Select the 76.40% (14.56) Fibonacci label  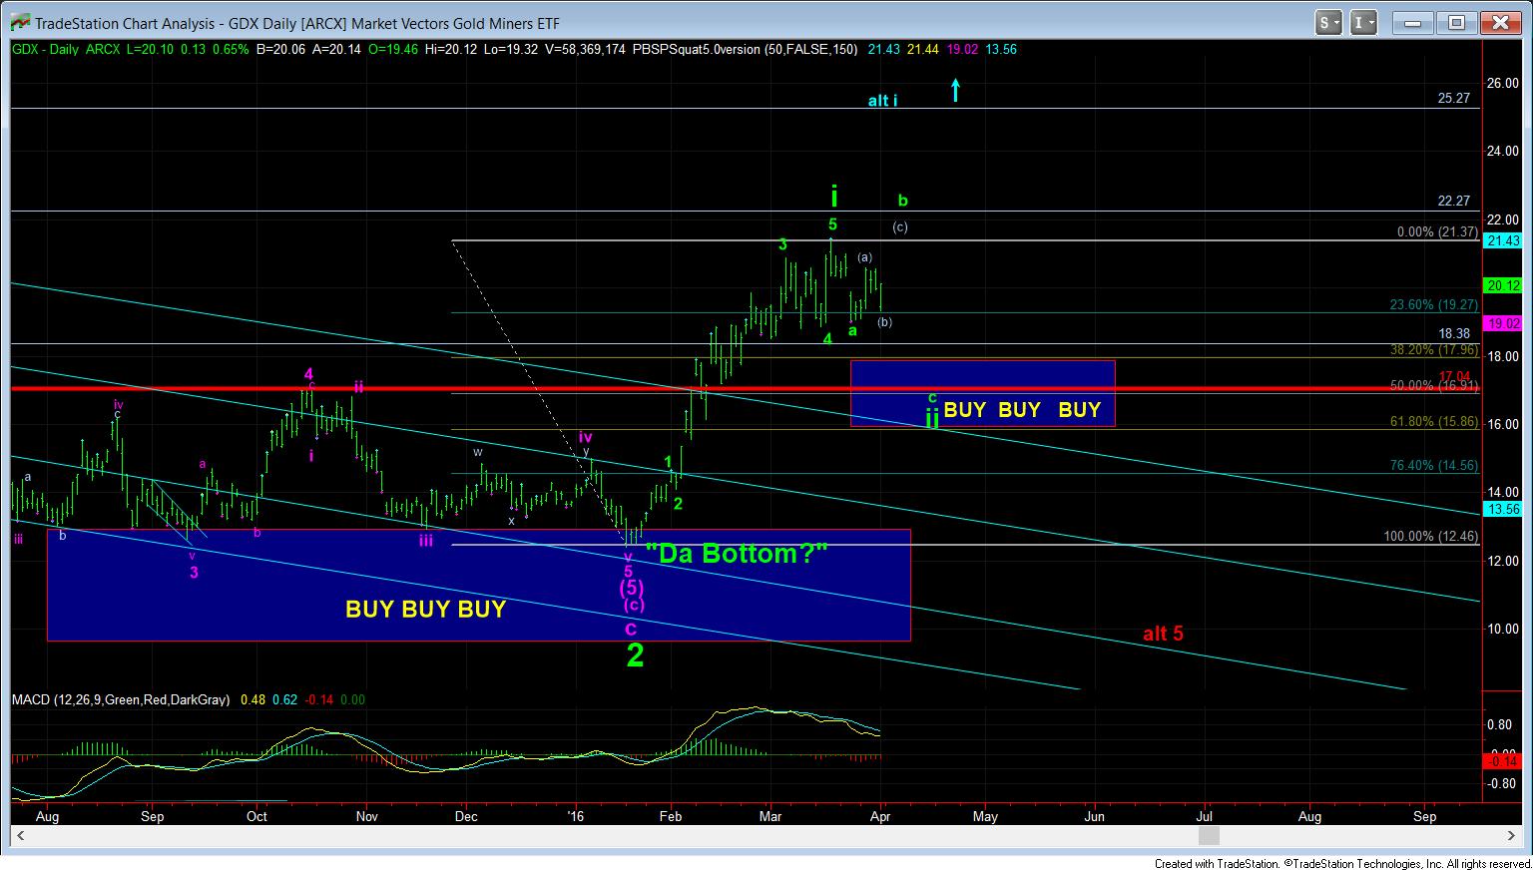pos(1434,466)
